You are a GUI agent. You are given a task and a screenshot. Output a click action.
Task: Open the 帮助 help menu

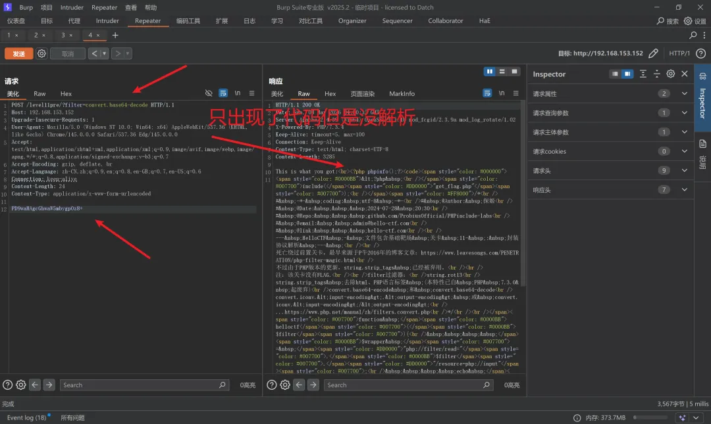151,7
